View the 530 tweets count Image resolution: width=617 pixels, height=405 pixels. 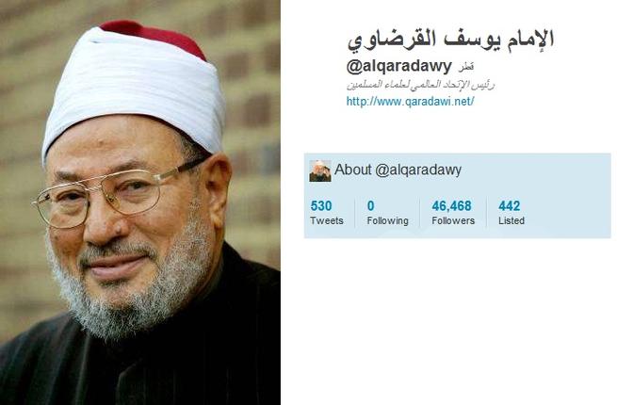[x=321, y=206]
